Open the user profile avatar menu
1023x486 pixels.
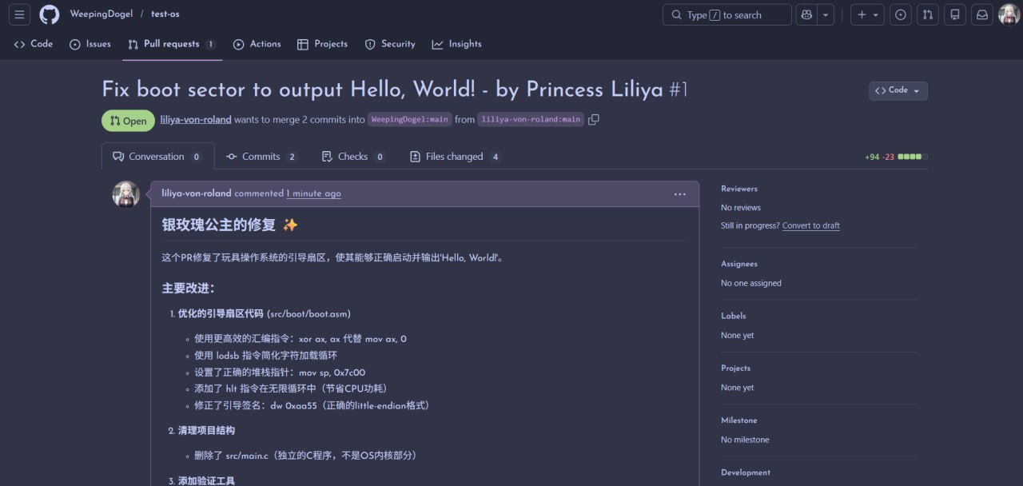[1009, 14]
